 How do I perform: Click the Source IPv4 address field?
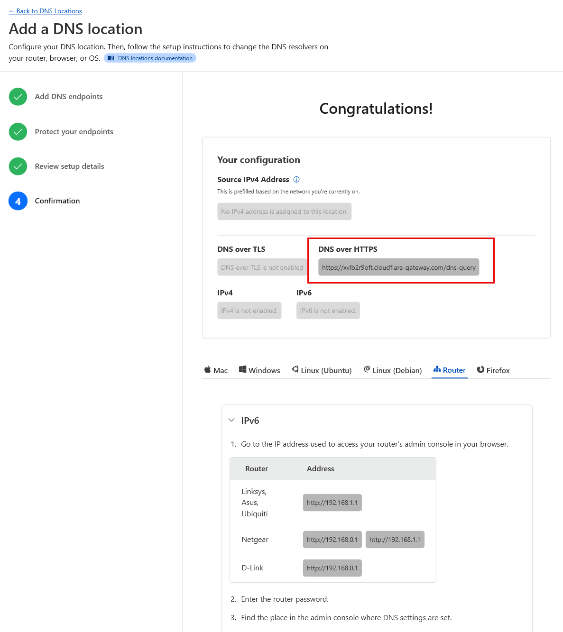point(284,211)
